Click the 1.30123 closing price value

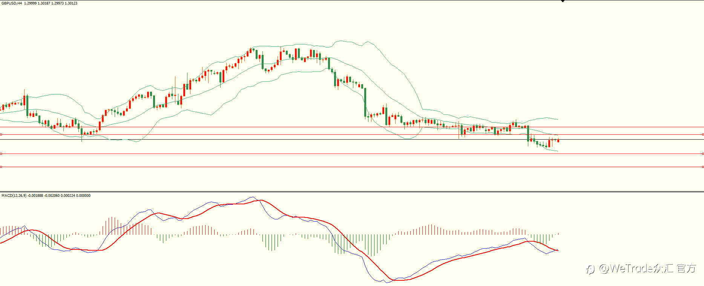coord(71,3)
